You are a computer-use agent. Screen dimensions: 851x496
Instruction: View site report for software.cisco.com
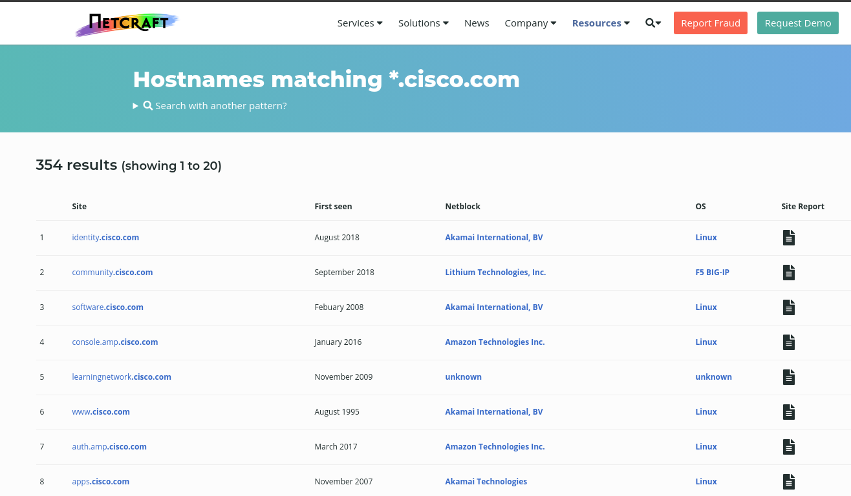tap(788, 307)
